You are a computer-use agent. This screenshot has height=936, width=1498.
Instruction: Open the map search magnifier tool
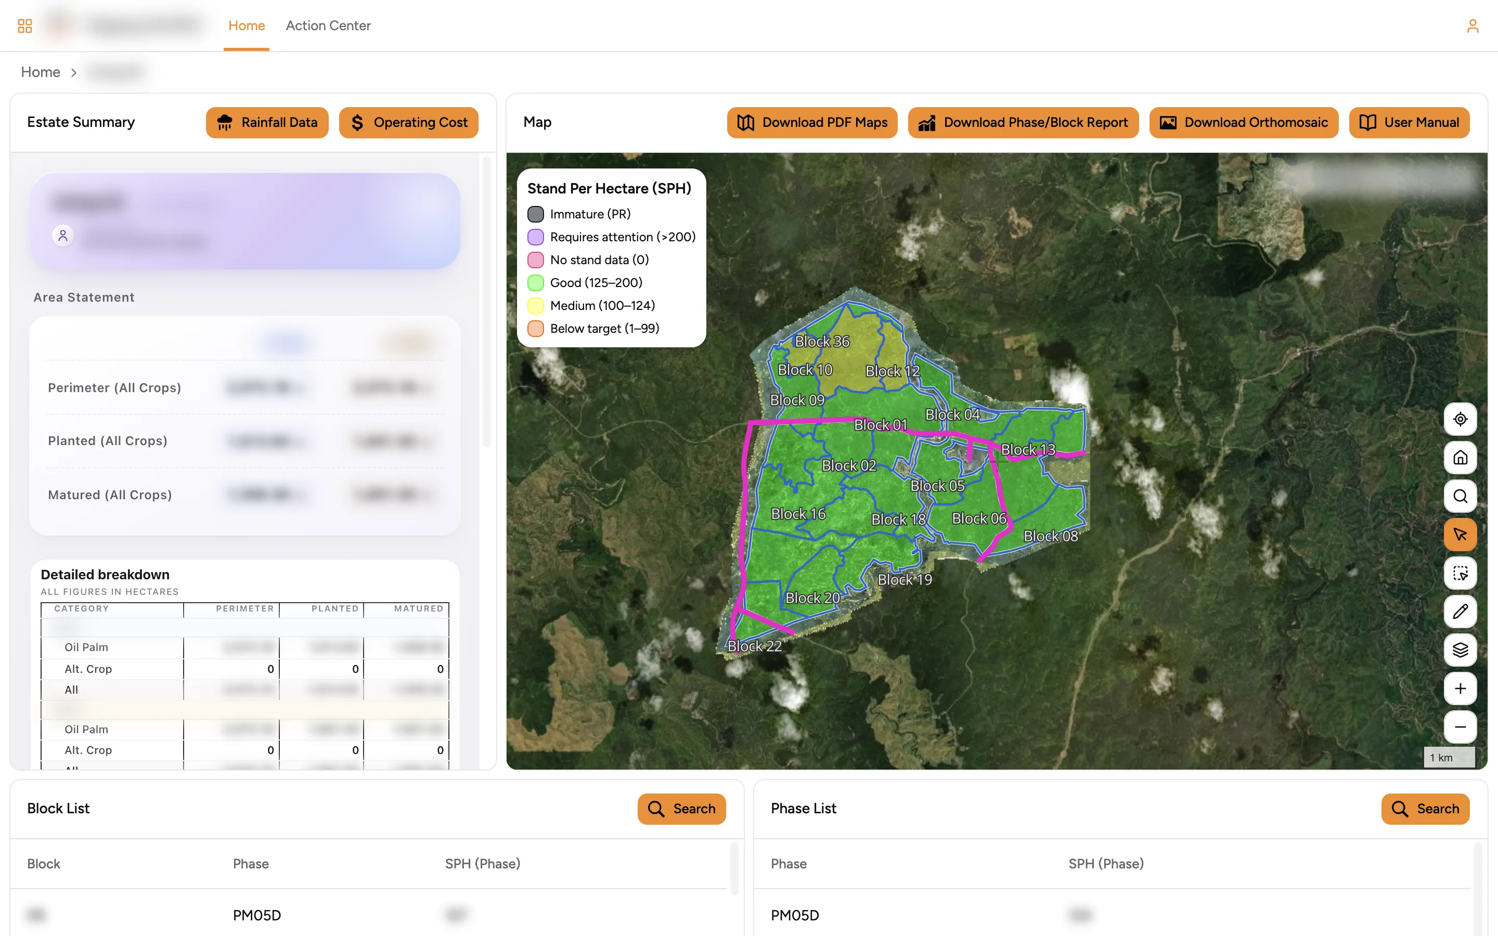(1460, 496)
